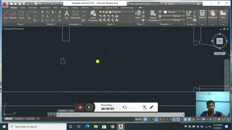Select the Arc tool
Screen dimensions: 232x130
(x=29, y=15)
